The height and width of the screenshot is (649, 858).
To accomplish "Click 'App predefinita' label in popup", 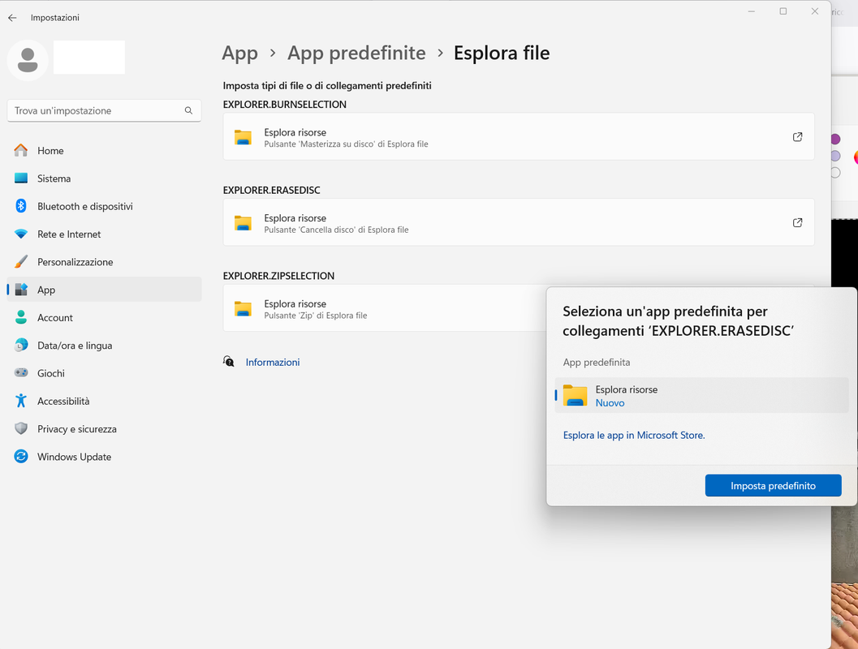I will (597, 363).
